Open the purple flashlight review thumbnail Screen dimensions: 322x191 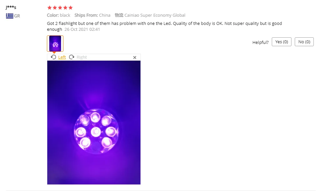click(55, 44)
